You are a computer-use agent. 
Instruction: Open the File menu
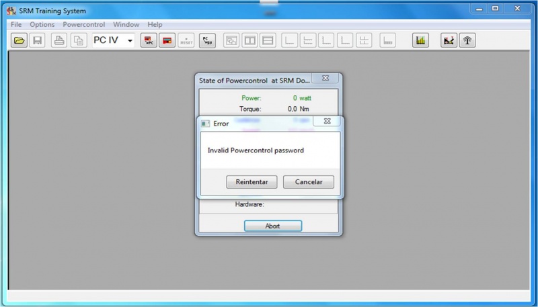click(x=16, y=25)
